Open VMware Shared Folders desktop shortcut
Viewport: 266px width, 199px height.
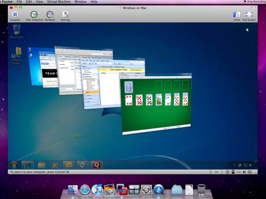17,54
